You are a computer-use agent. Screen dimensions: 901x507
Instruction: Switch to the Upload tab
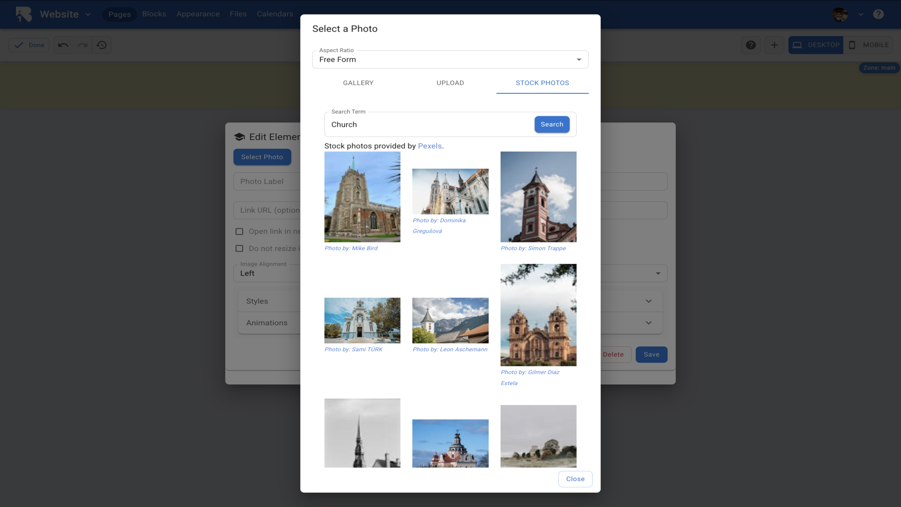[x=450, y=83]
